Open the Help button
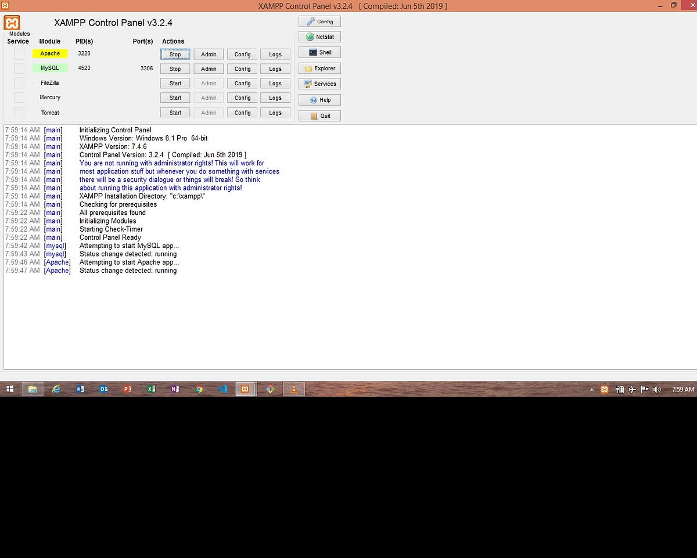697x558 pixels. [319, 100]
